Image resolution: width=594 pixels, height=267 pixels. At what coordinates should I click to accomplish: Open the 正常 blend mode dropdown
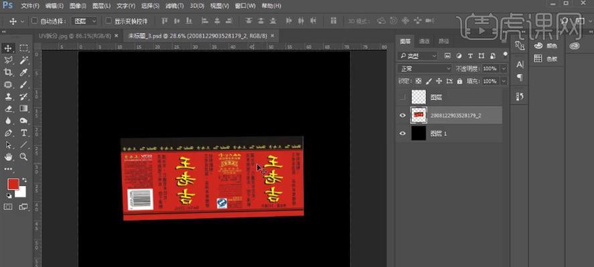[x=425, y=69]
